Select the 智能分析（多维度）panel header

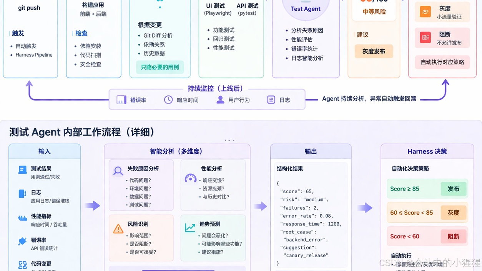point(177,151)
